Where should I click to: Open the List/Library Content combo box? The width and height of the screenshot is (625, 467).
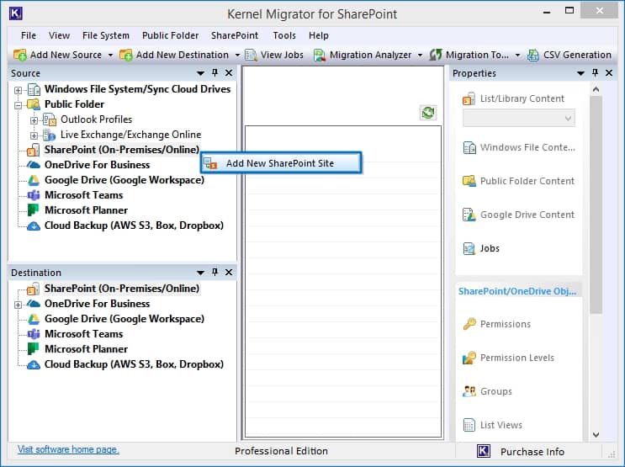click(x=518, y=118)
